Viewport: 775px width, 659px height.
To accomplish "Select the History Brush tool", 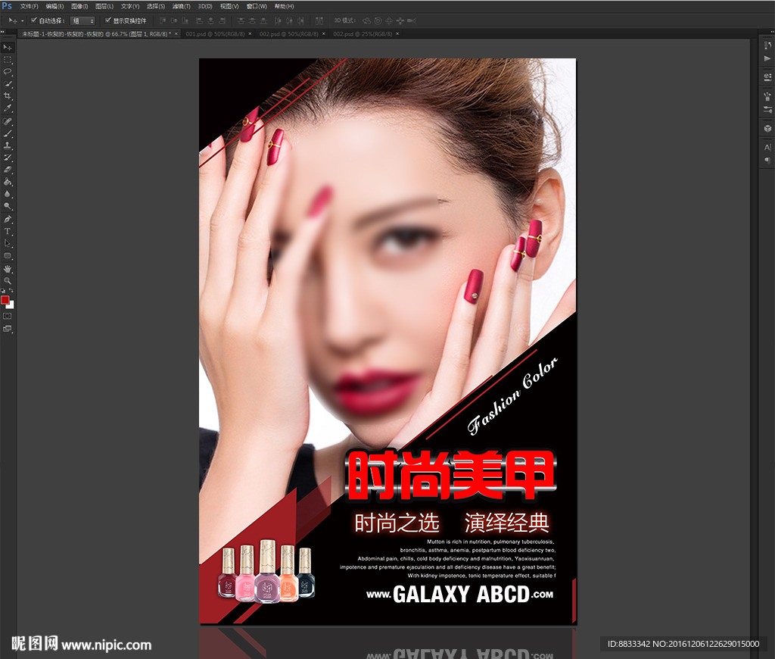I will (8, 158).
